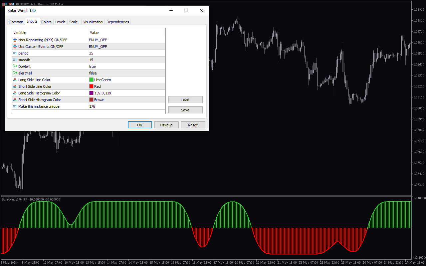Click the 1.08010 price axis label

[x=418, y=108]
